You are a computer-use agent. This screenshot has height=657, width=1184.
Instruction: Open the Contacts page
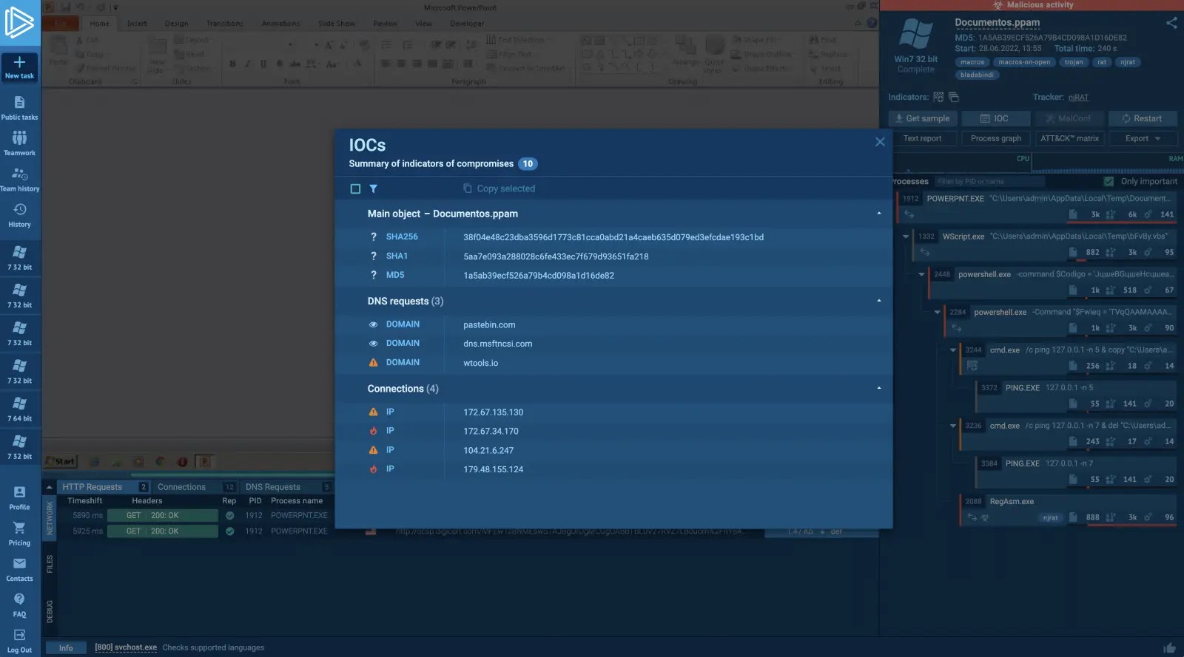[20, 569]
